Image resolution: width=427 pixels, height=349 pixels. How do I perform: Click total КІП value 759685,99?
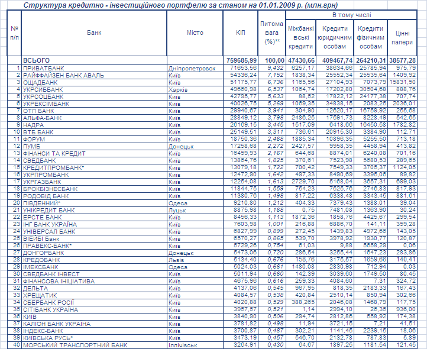240,60
